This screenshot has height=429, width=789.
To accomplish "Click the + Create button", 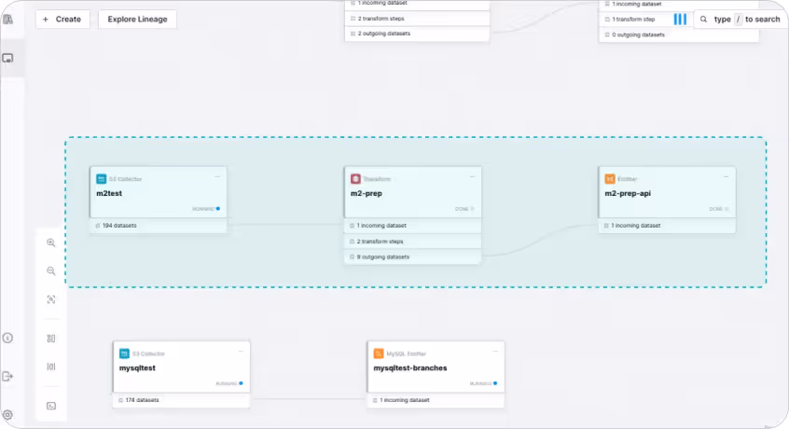I will (x=62, y=19).
